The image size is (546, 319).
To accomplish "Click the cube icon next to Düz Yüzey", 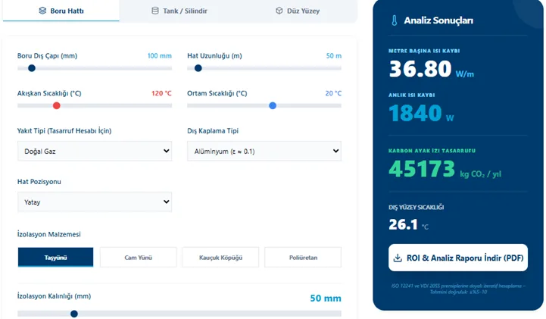I will tap(279, 11).
